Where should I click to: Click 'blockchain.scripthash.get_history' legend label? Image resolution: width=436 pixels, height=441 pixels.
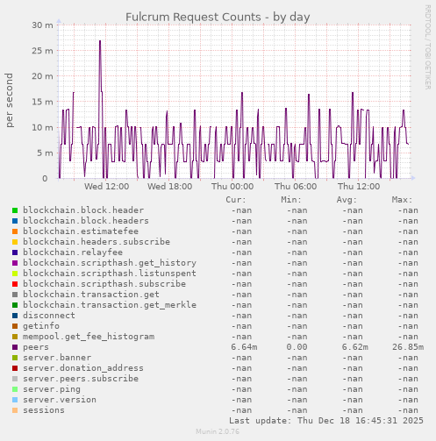(x=110, y=263)
